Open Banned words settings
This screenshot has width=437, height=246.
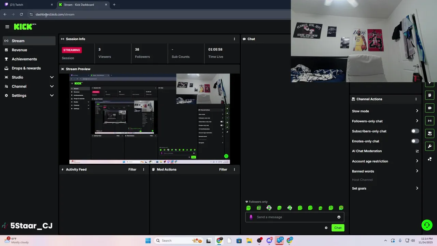pyautogui.click(x=385, y=171)
